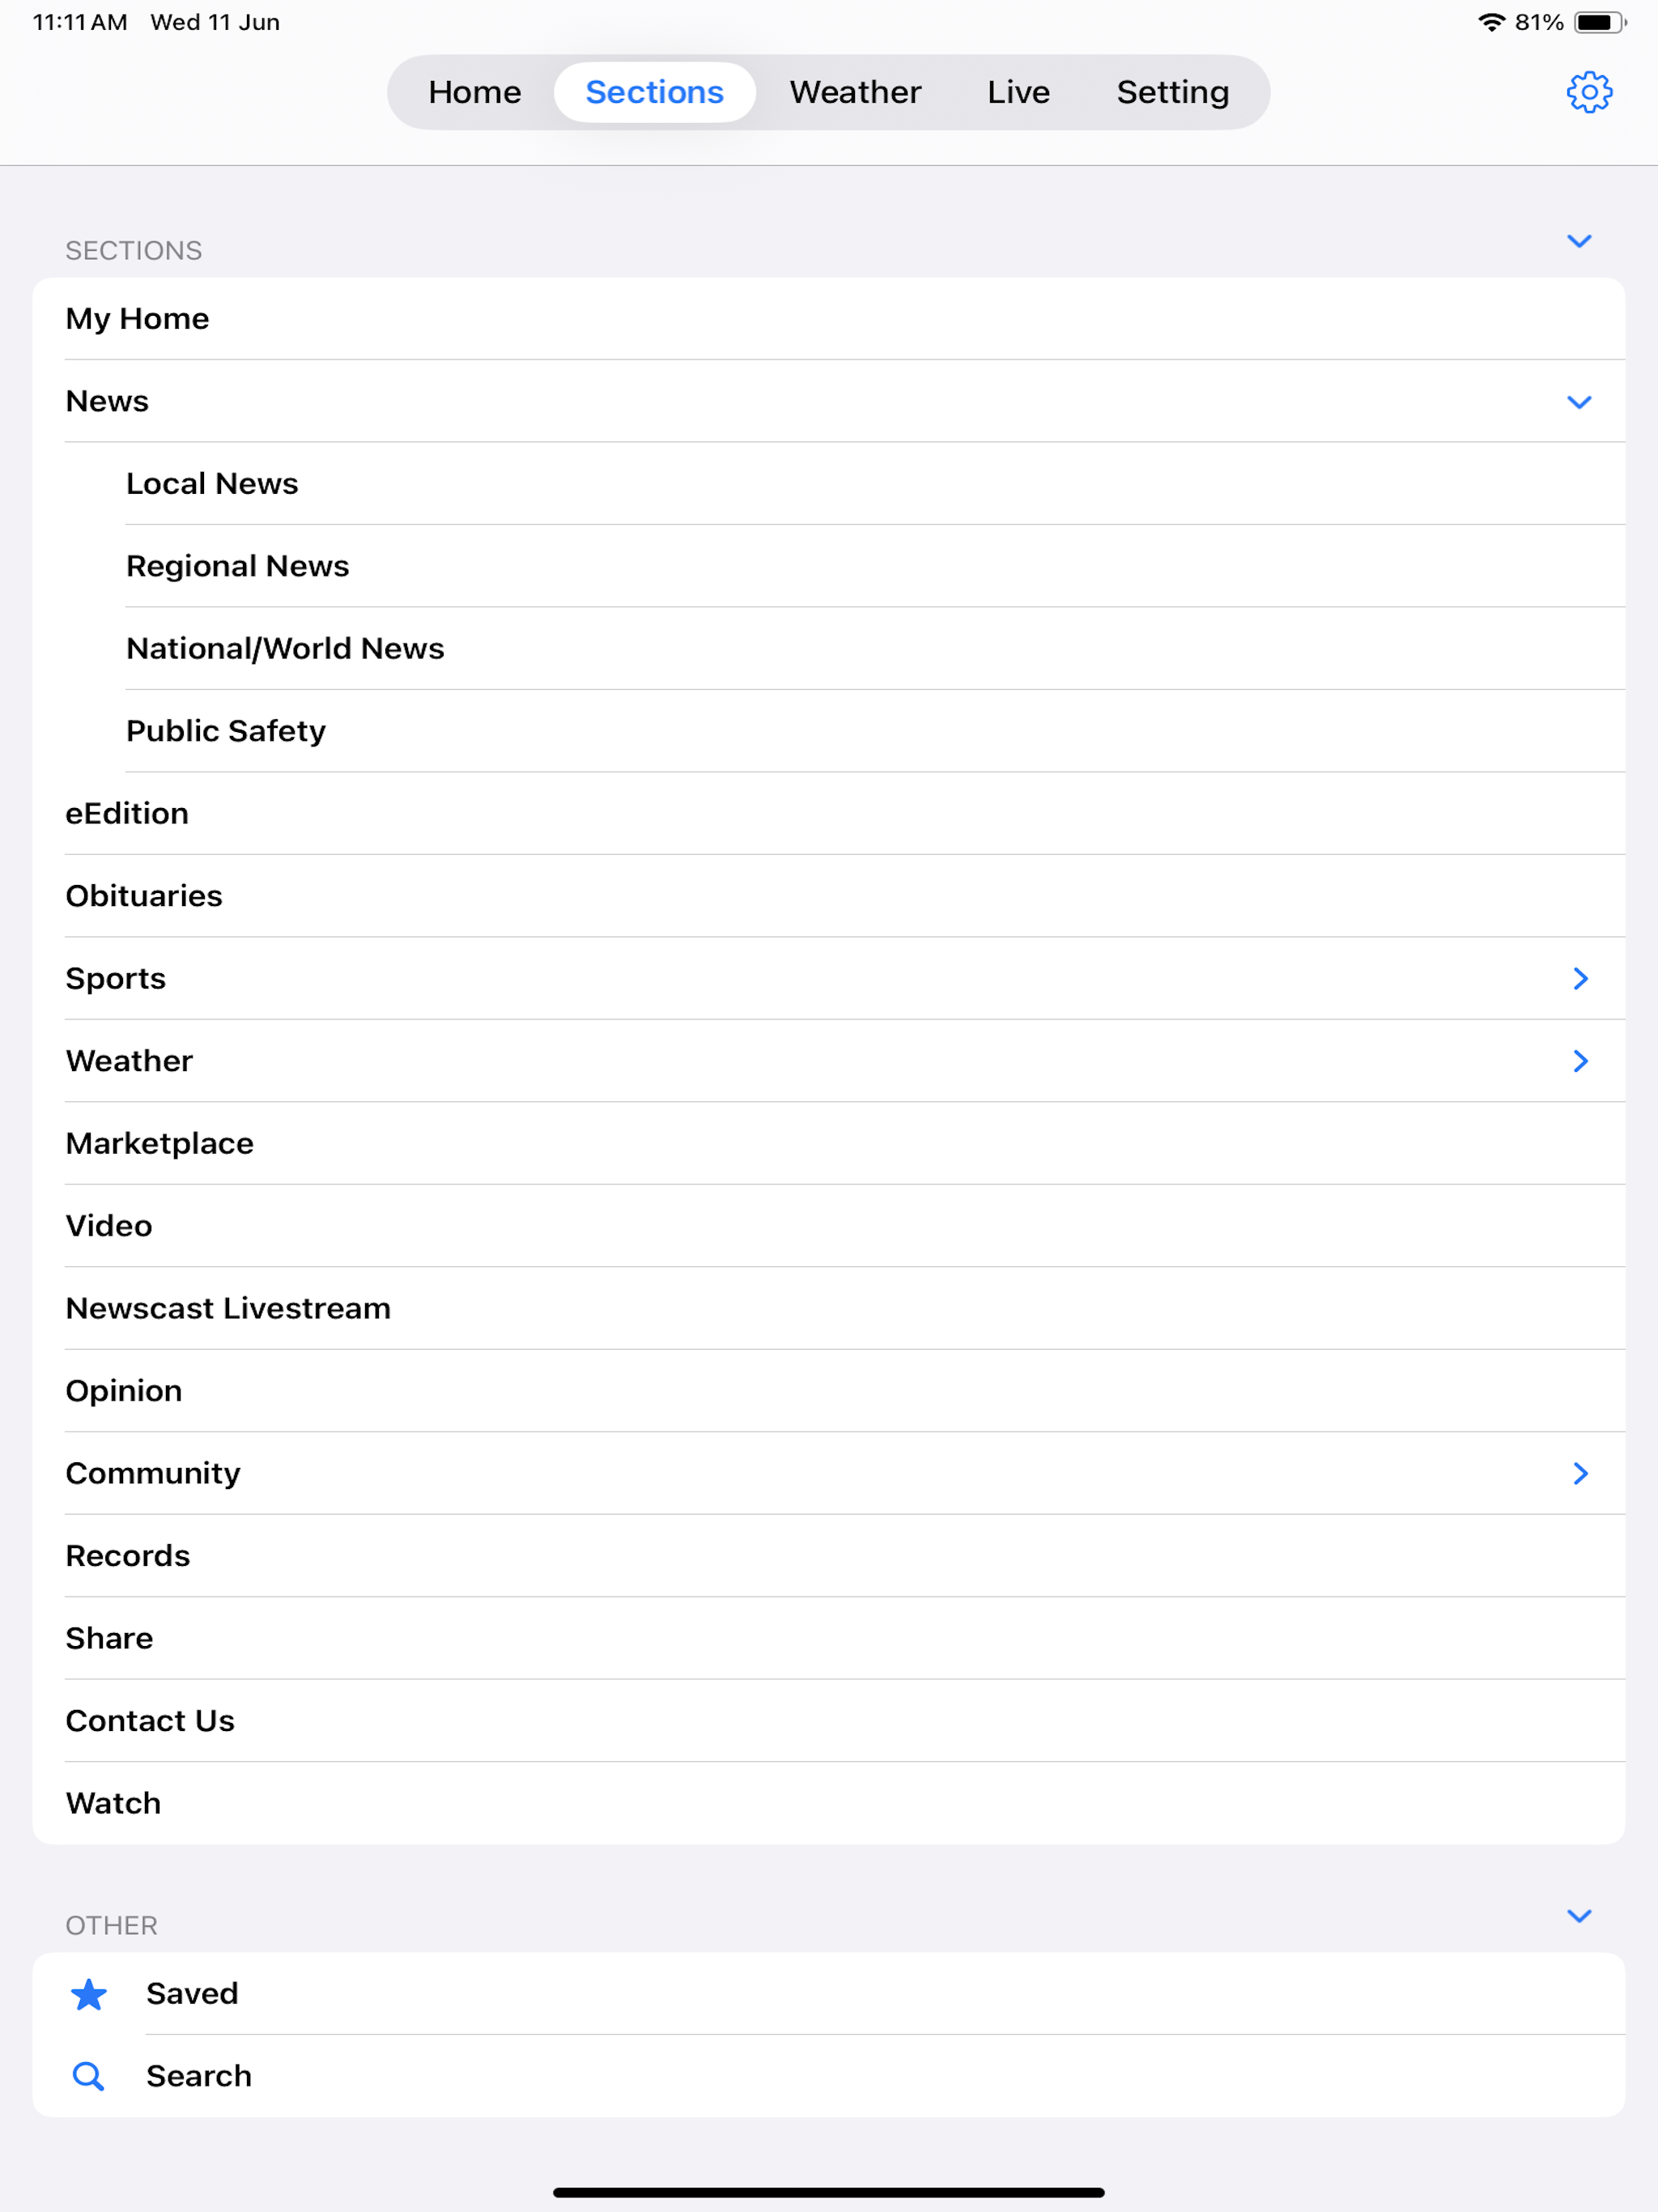This screenshot has height=2212, width=1658.
Task: Open the Setting tab
Action: (x=1172, y=92)
